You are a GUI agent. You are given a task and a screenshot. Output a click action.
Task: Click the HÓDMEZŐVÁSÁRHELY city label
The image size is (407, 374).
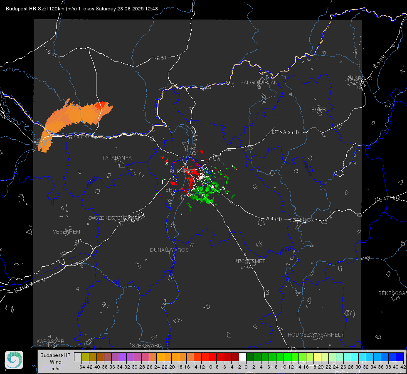316,335
